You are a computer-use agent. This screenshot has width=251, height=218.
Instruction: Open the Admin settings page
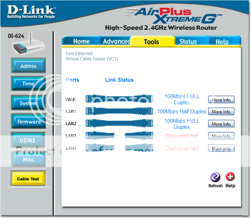[28, 66]
